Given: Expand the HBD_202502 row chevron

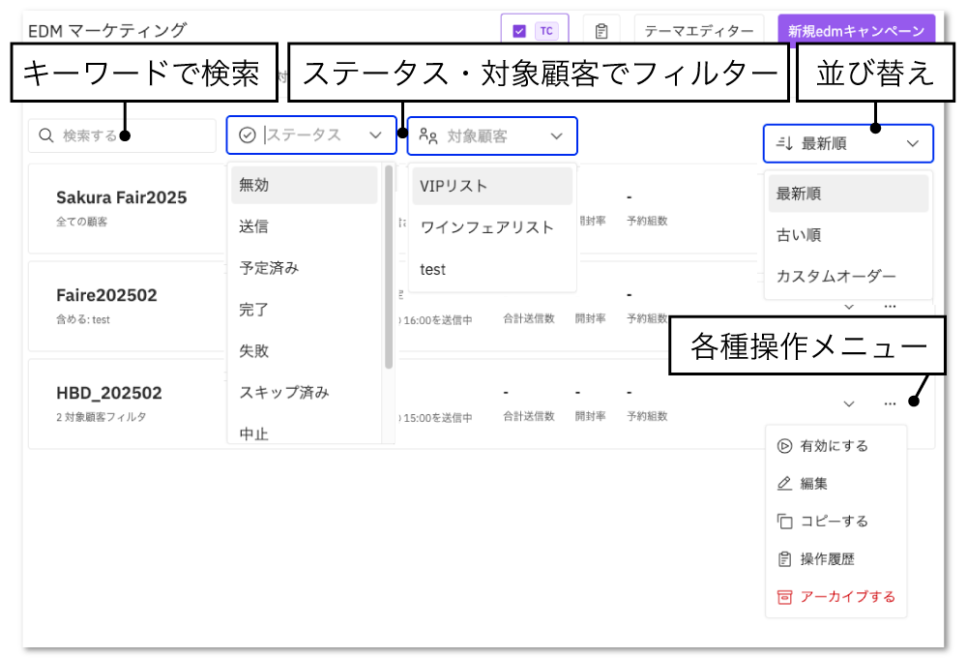Looking at the screenshot, I should [x=849, y=404].
